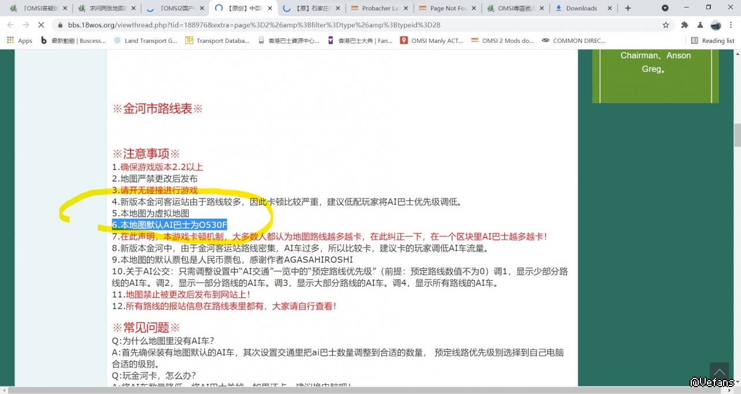Screen dimensions: 741x394
Task: Click the Q:玩金河卡,怎么办 question
Action: (154, 375)
